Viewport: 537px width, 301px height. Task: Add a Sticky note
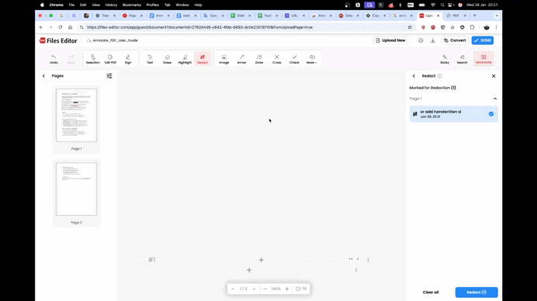point(445,59)
